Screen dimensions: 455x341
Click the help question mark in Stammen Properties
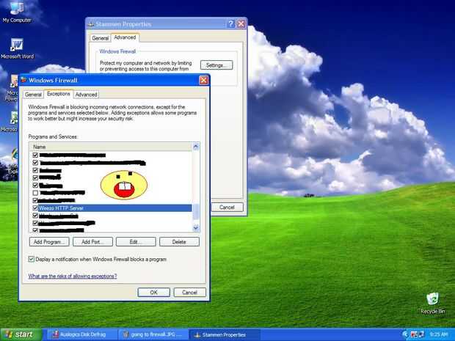coord(230,23)
